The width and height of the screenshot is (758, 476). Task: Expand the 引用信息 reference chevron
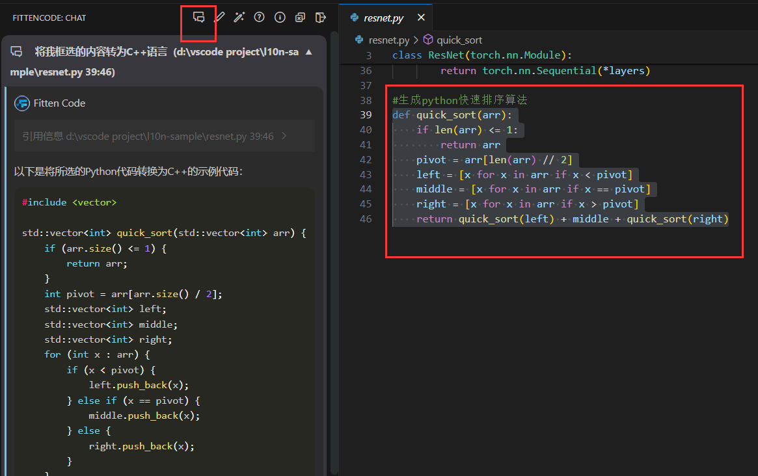(x=284, y=136)
